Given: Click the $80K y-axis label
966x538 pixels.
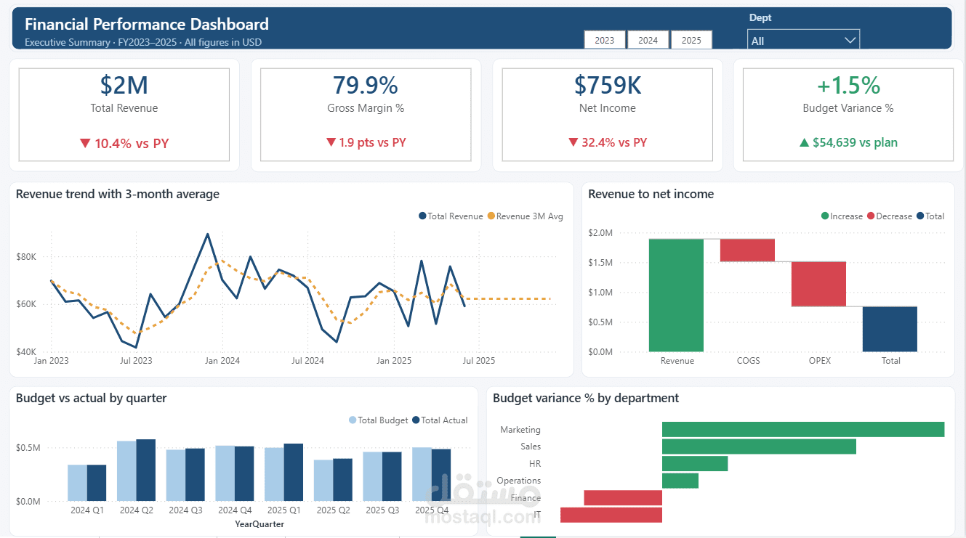Looking at the screenshot, I should (x=27, y=257).
